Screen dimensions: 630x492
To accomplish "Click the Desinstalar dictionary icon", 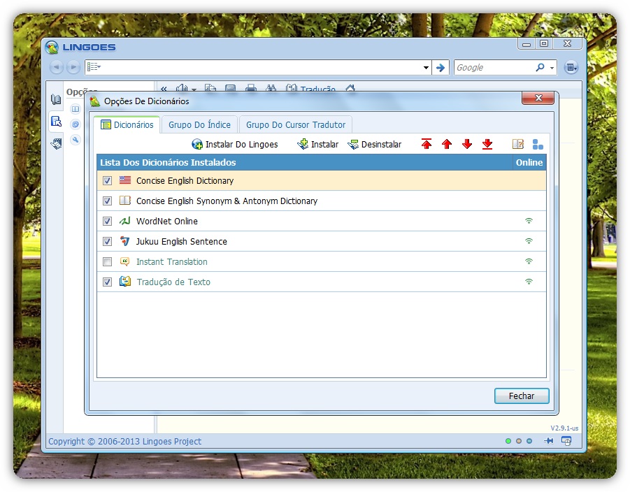I will pyautogui.click(x=353, y=144).
